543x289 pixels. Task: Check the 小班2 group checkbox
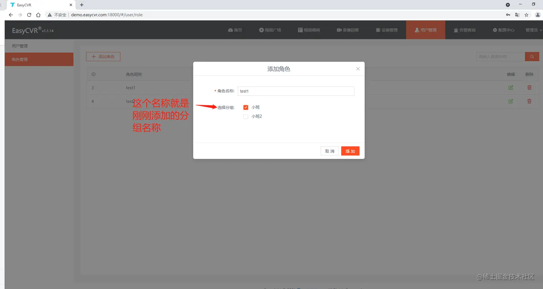[x=246, y=116]
